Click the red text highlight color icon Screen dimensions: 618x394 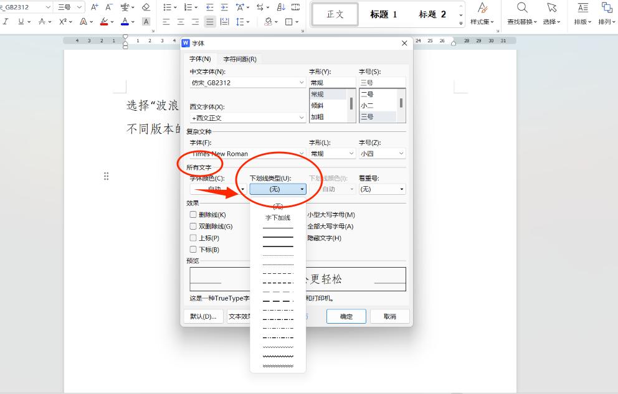(103, 21)
